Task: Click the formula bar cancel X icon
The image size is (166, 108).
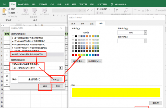Action: tap(24, 25)
